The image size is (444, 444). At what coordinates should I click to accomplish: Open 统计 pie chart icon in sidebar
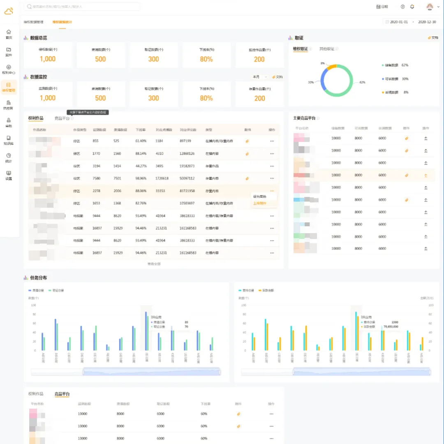(9, 157)
